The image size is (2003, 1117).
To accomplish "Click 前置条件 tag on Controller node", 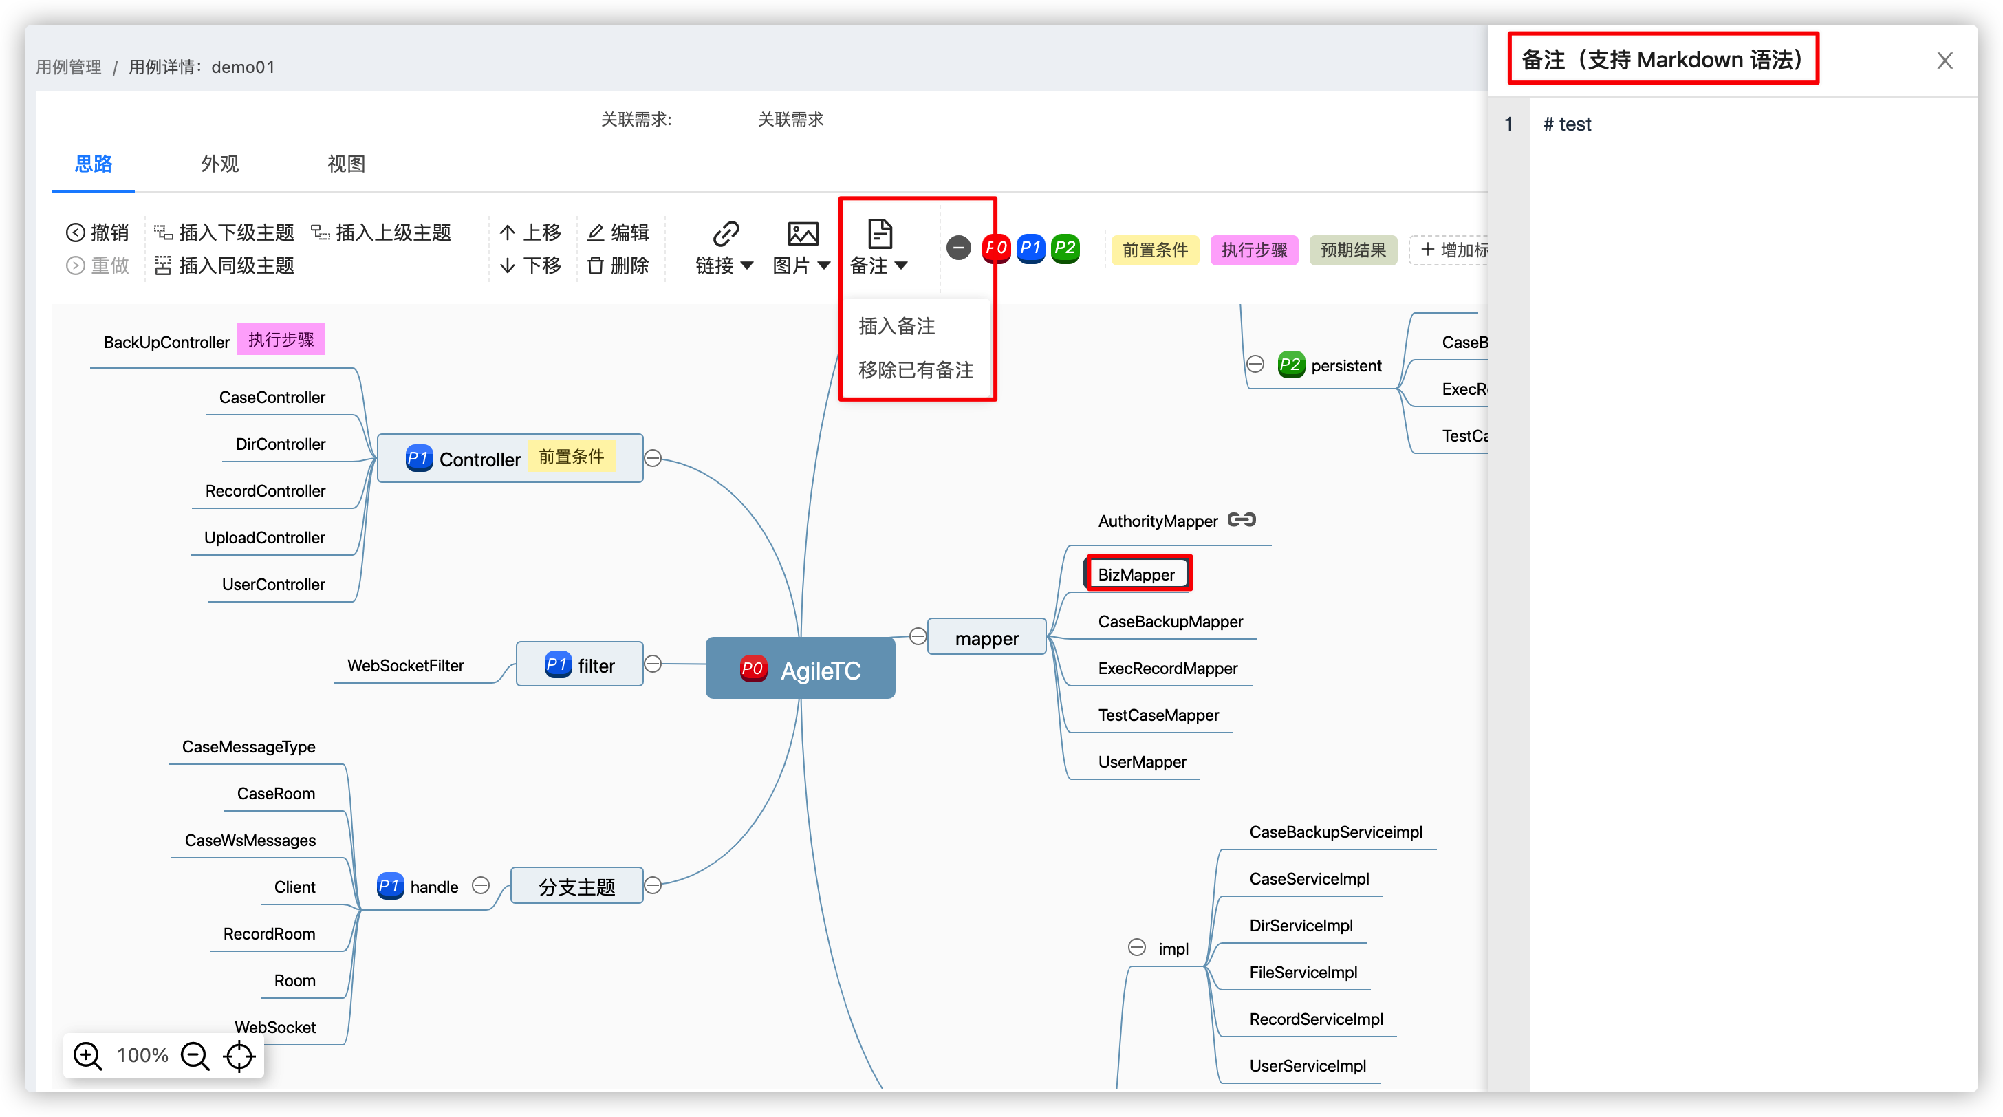I will (572, 456).
